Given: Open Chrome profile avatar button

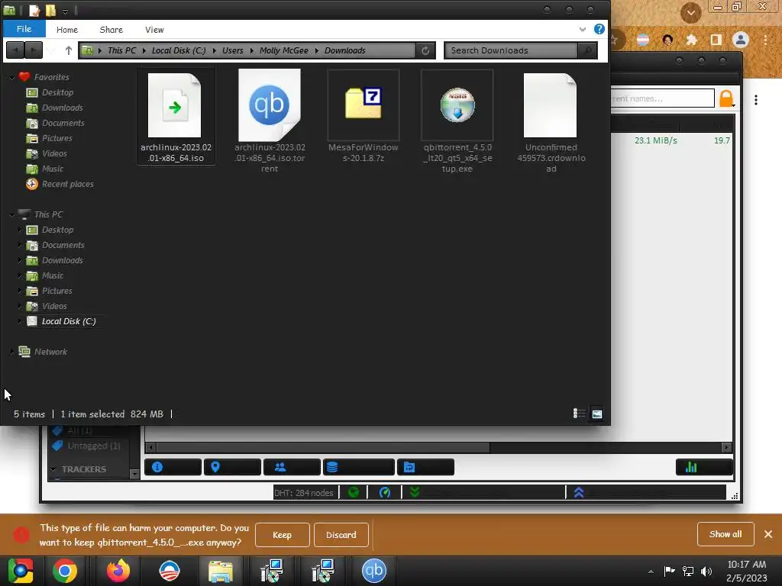Looking at the screenshot, I should pyautogui.click(x=741, y=40).
